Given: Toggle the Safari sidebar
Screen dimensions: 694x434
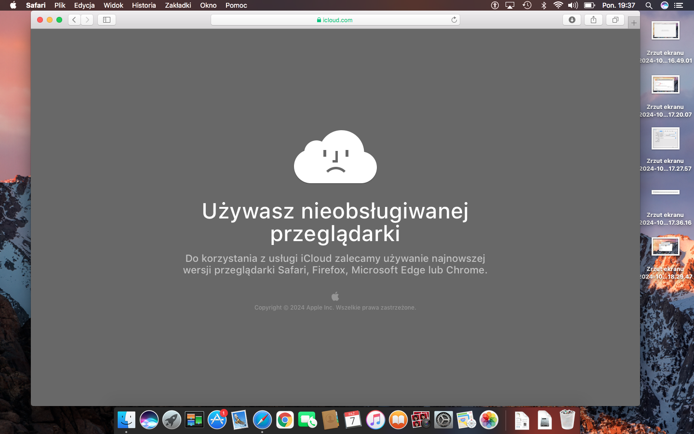Looking at the screenshot, I should (107, 20).
